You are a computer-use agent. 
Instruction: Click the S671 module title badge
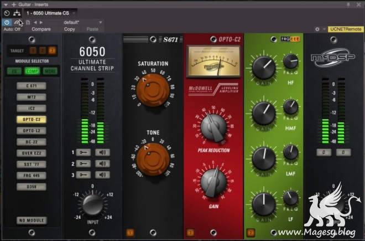pos(170,40)
